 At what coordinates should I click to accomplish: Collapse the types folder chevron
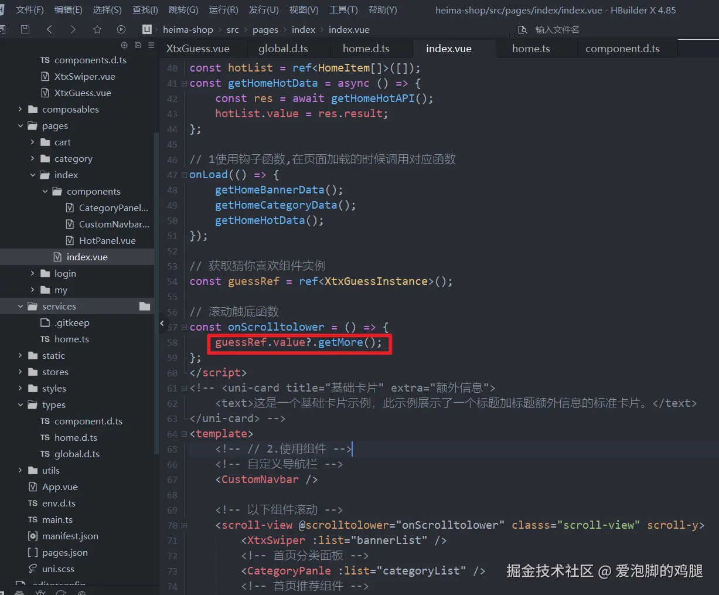tap(21, 404)
